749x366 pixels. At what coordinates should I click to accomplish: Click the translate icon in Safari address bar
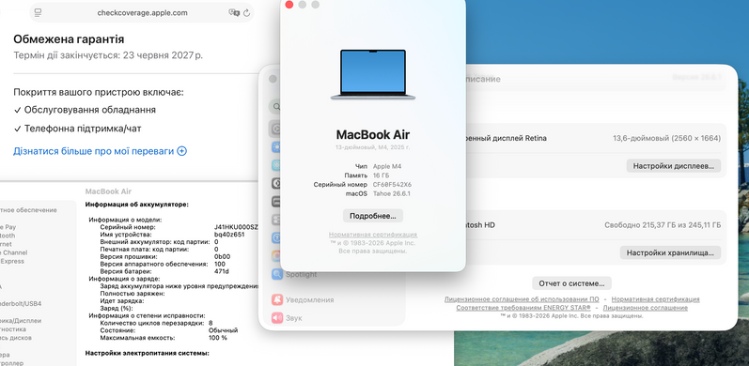(234, 13)
